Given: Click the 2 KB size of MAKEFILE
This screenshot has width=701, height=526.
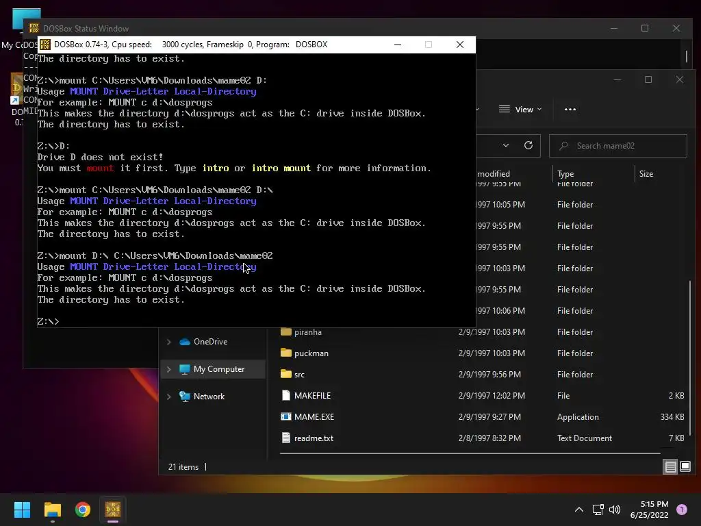Looking at the screenshot, I should tap(676, 395).
